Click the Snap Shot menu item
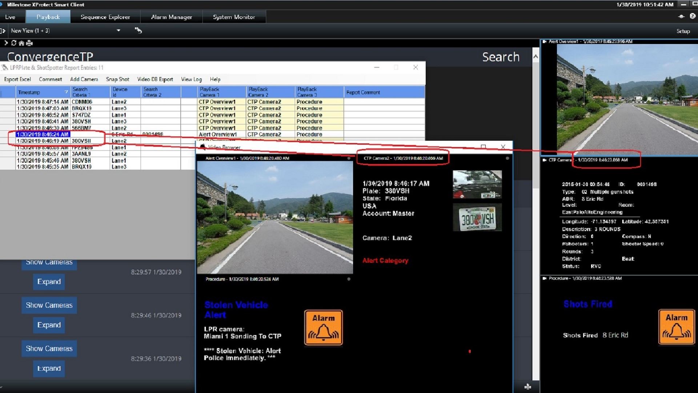The width and height of the screenshot is (698, 393). 117,79
